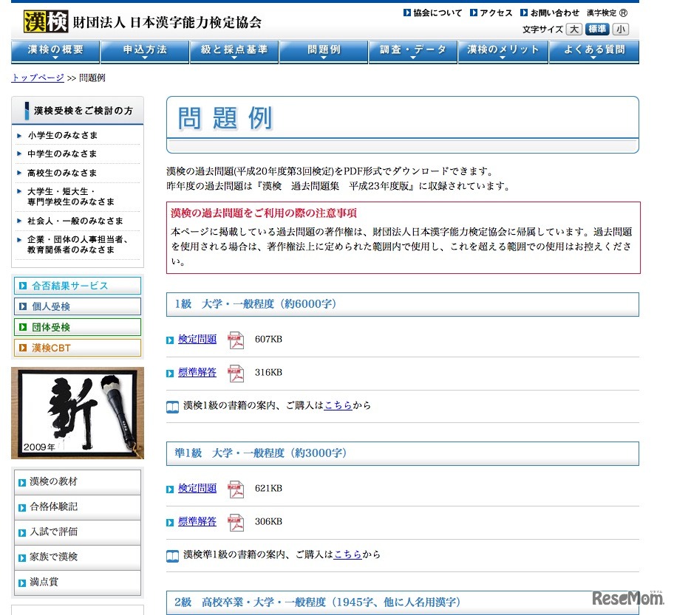Expand the 個人受検 sidebar section
This screenshot has height=615, width=674.
(77, 306)
